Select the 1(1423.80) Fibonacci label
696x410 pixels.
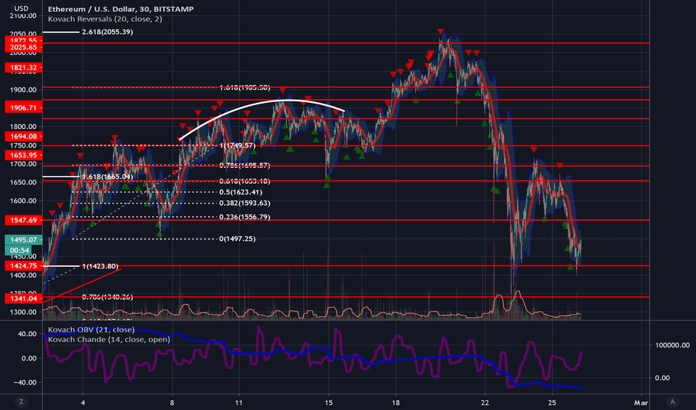pos(100,266)
